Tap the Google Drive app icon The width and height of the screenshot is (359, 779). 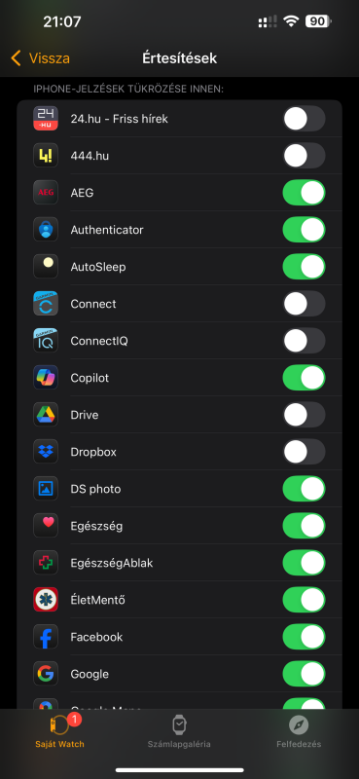point(46,415)
